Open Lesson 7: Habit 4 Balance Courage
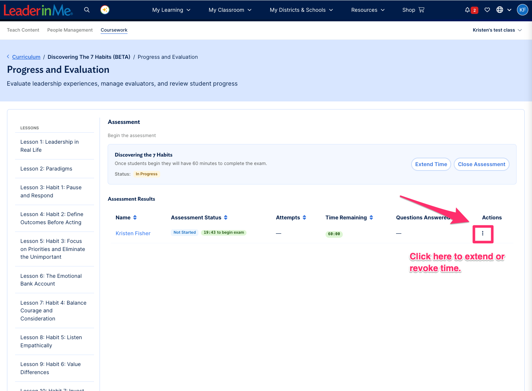532x391 pixels. click(54, 311)
